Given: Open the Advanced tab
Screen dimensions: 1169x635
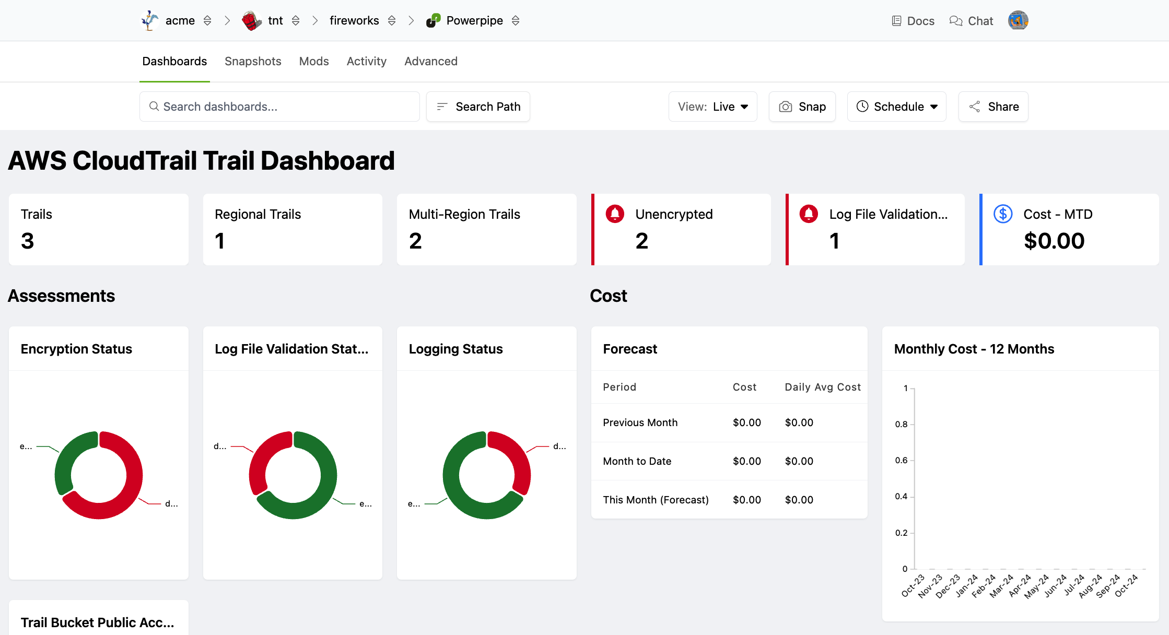Looking at the screenshot, I should 430,62.
